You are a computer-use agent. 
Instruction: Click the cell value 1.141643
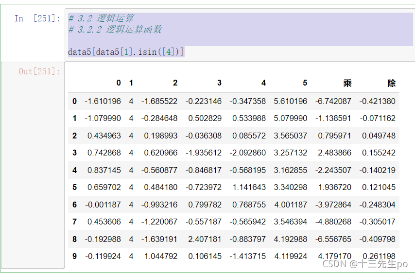tap(249, 187)
